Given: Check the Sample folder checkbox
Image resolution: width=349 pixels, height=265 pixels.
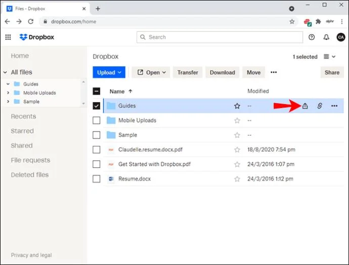Looking at the screenshot, I should 97,135.
